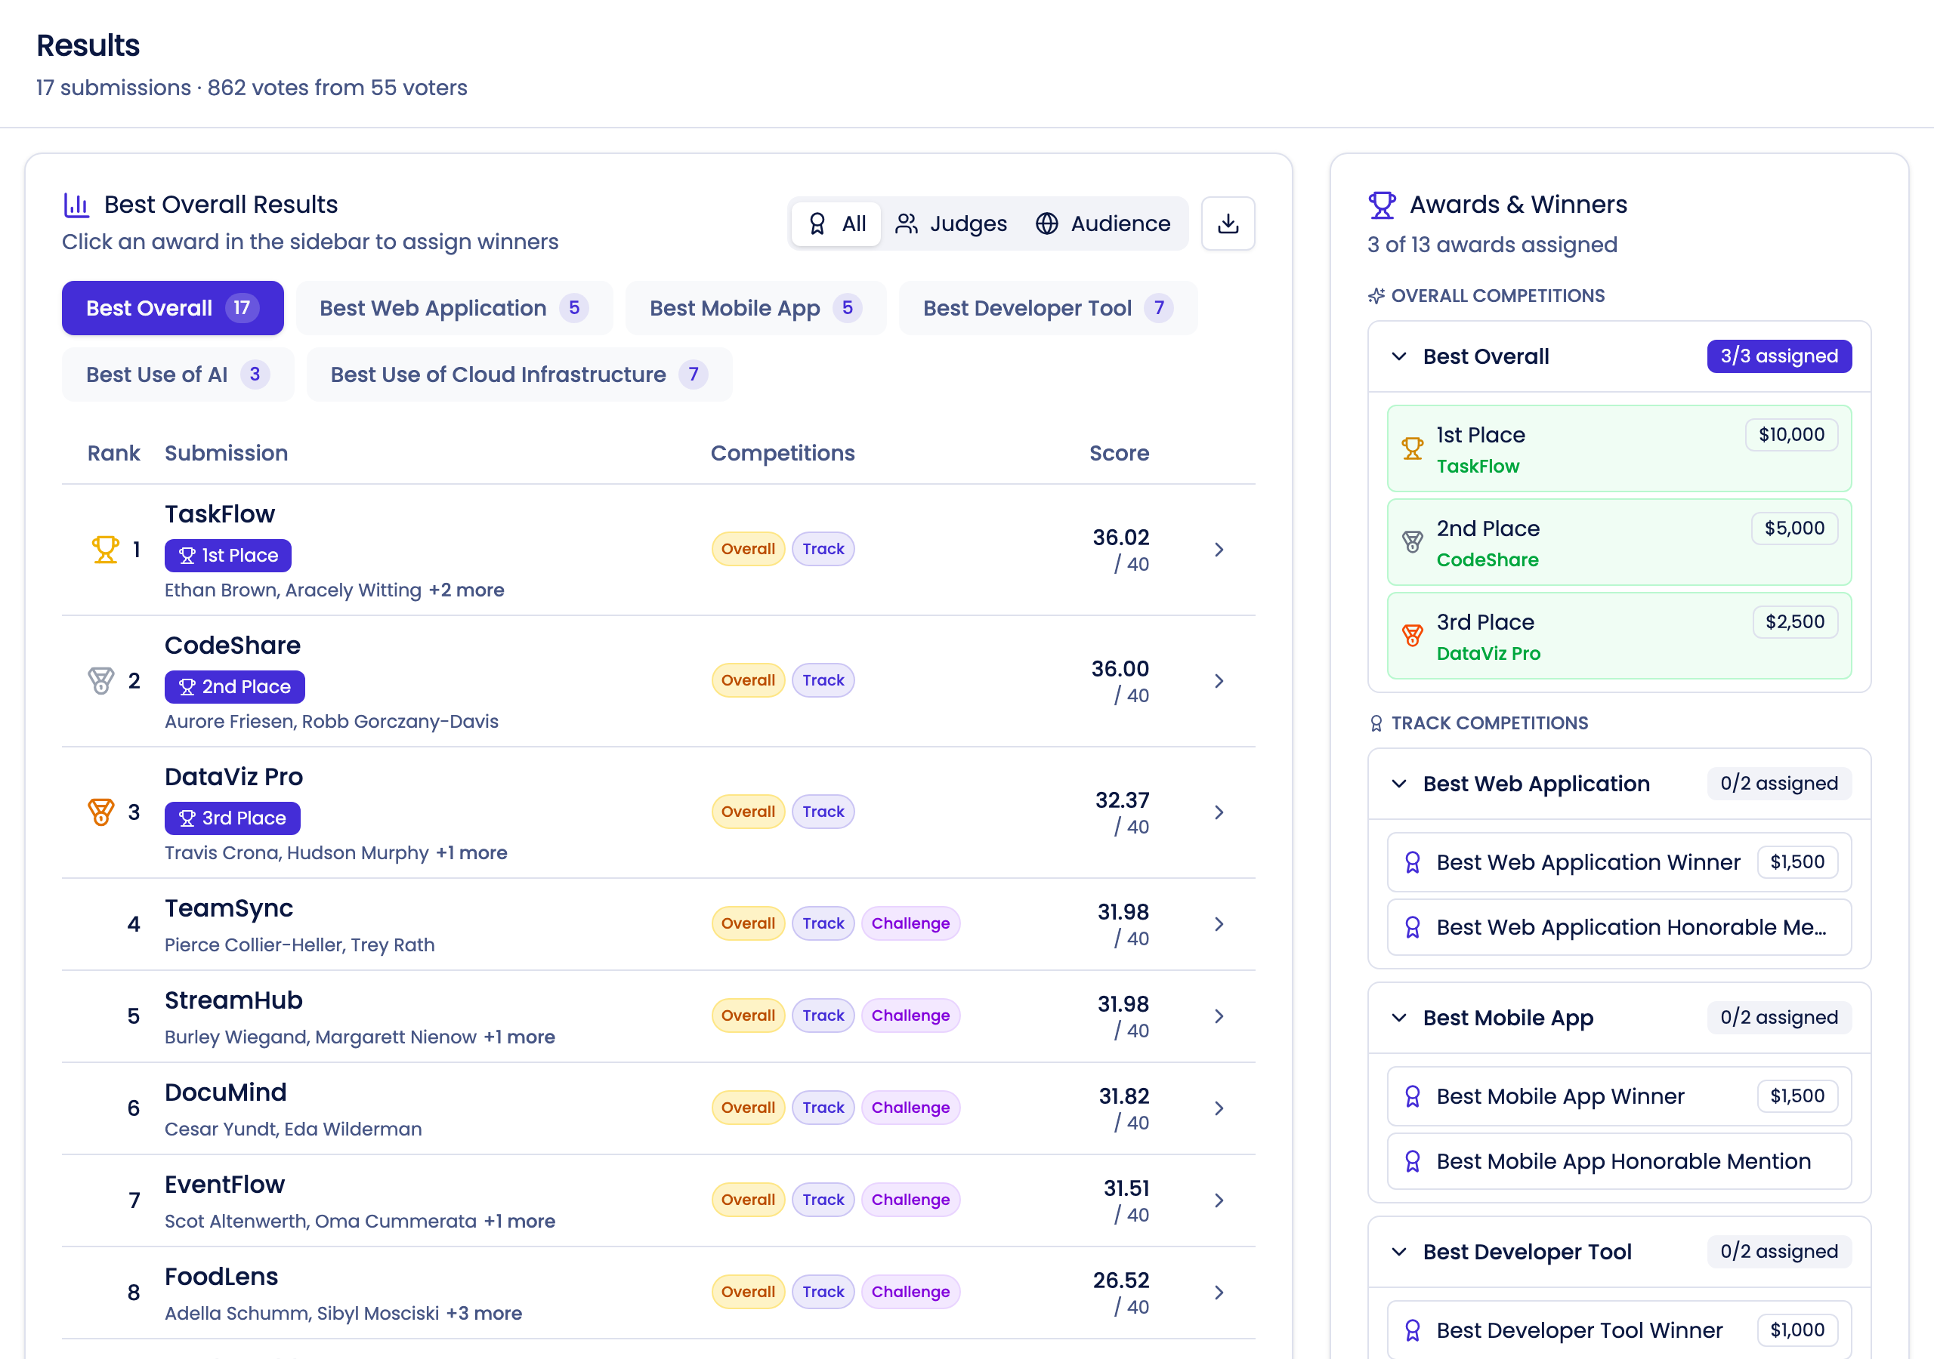Click the trophy icon in Awards & Winners header
Image resolution: width=1934 pixels, height=1359 pixels.
1382,205
